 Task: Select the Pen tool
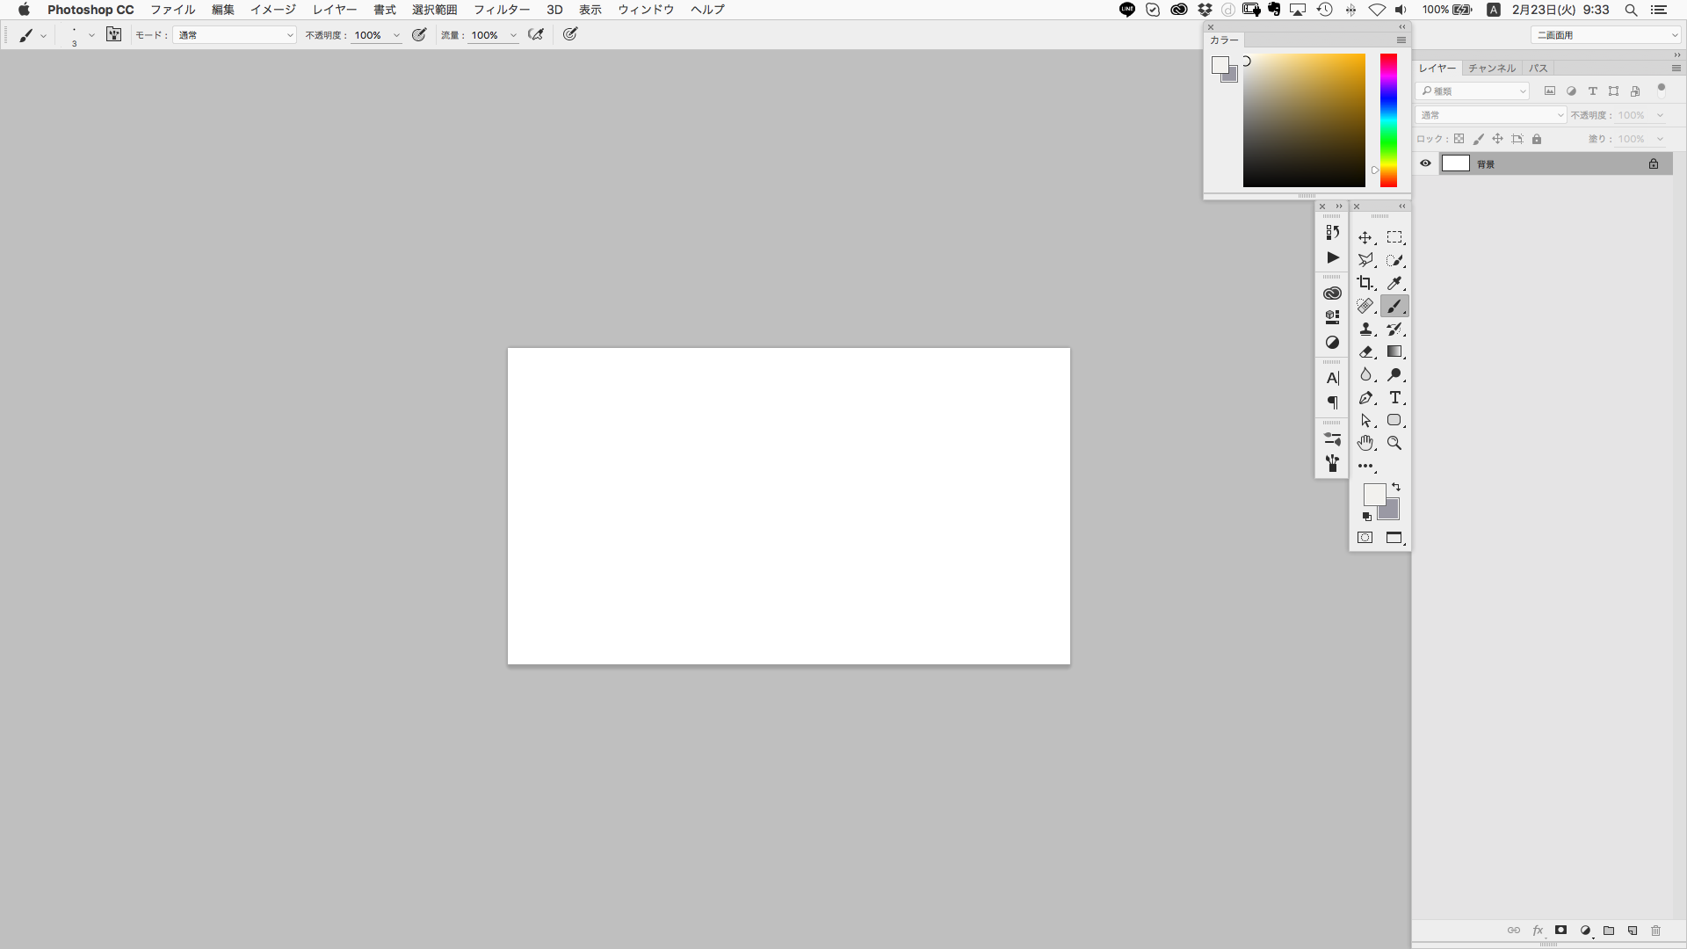click(1365, 398)
